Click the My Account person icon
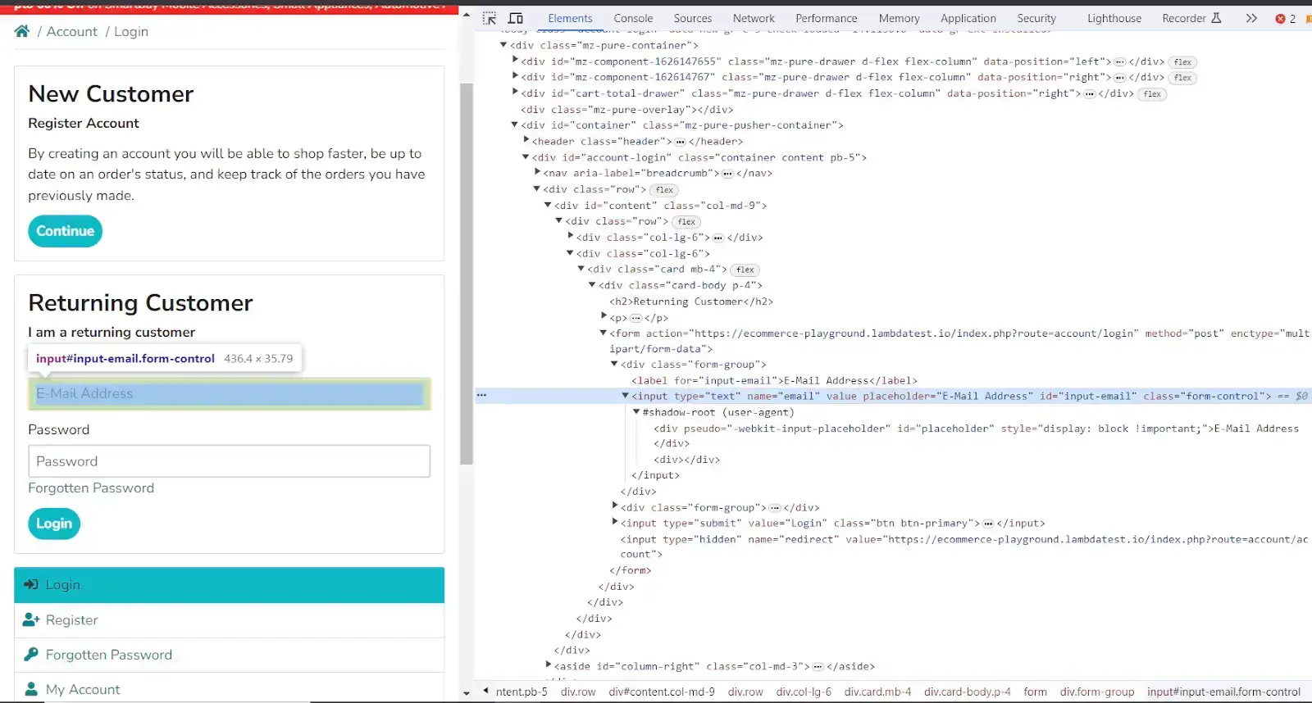Screen dimensions: 1312x703 pyautogui.click(x=31, y=689)
